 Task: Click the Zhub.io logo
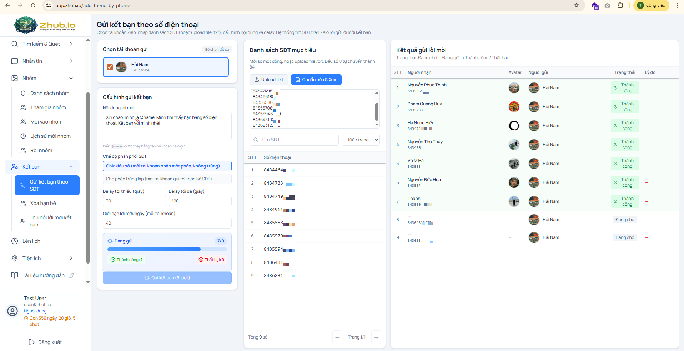coord(45,25)
